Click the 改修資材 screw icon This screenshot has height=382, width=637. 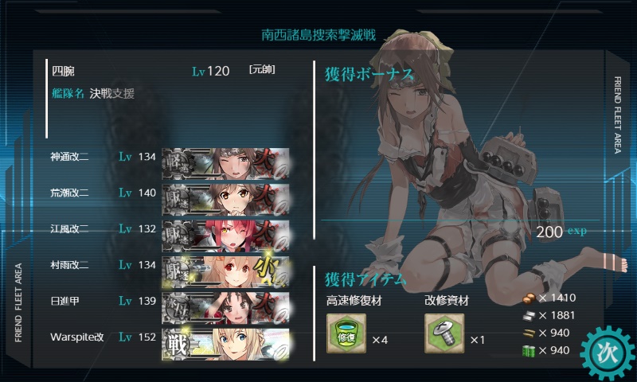444,333
